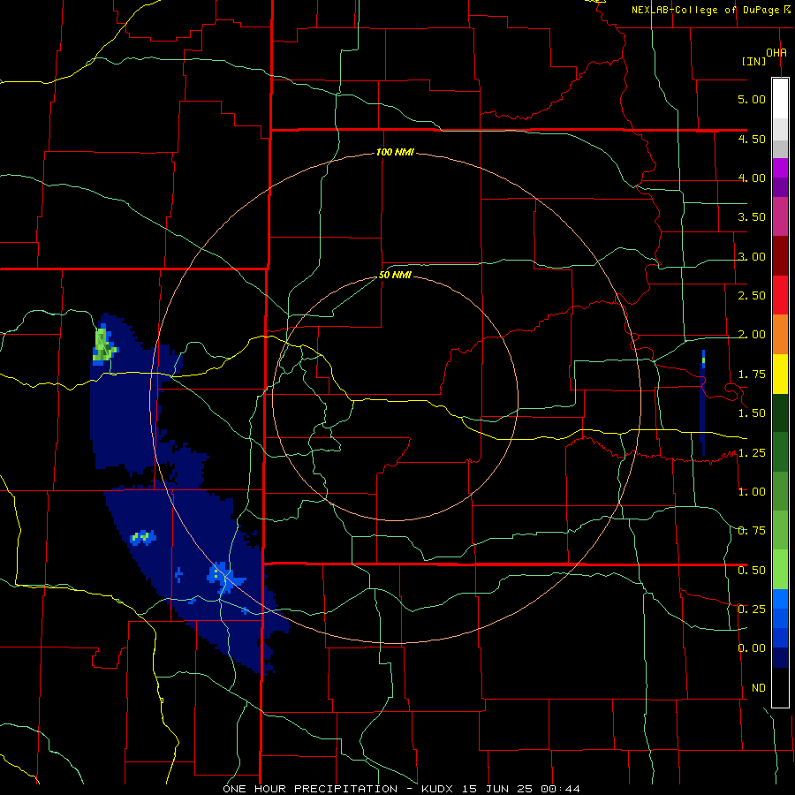
Task: Pick the navy swatch below 0.00
Action: click(780, 658)
